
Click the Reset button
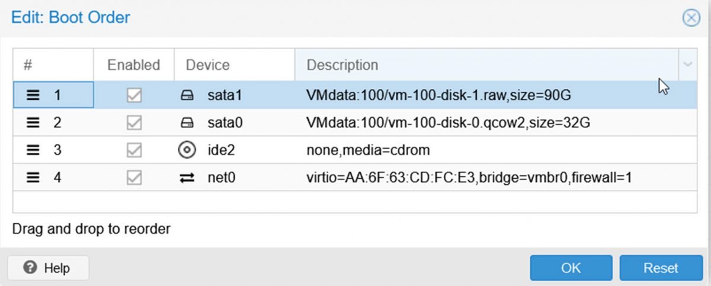[x=661, y=268]
